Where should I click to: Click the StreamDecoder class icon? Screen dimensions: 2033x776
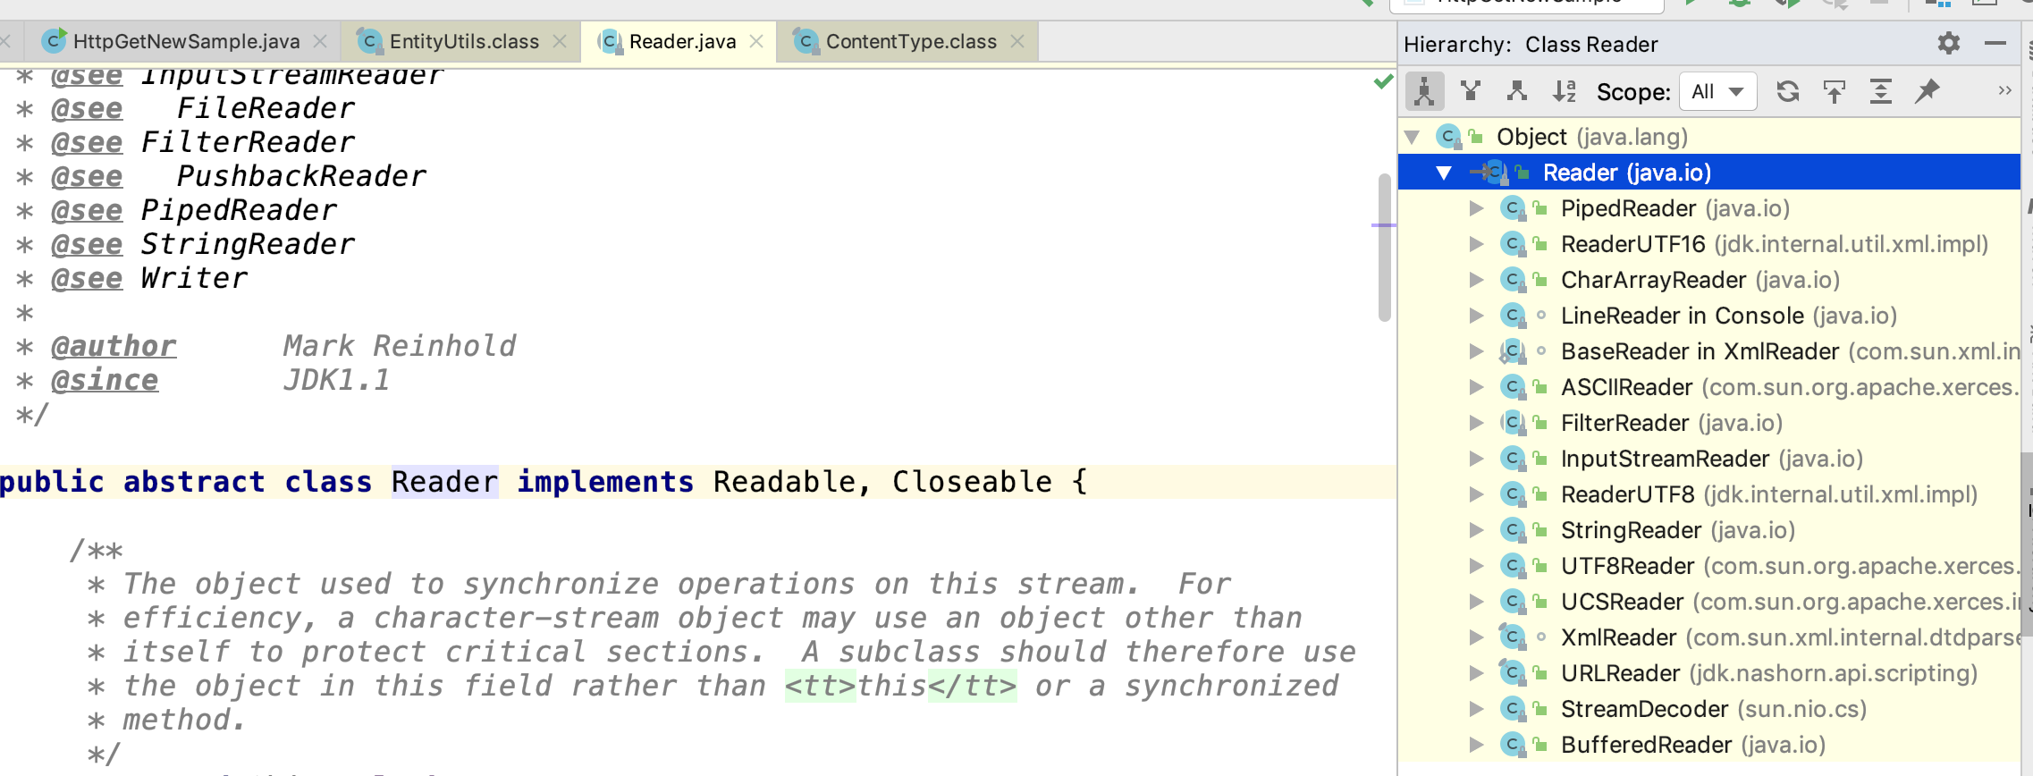(x=1512, y=709)
